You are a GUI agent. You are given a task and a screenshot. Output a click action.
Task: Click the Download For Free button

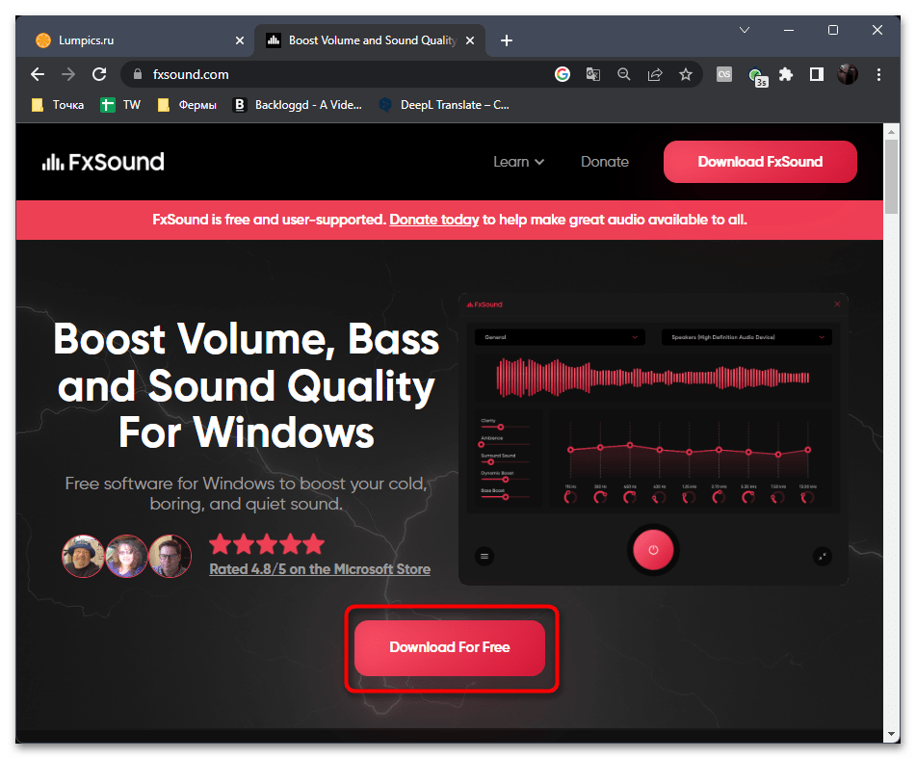pos(450,647)
